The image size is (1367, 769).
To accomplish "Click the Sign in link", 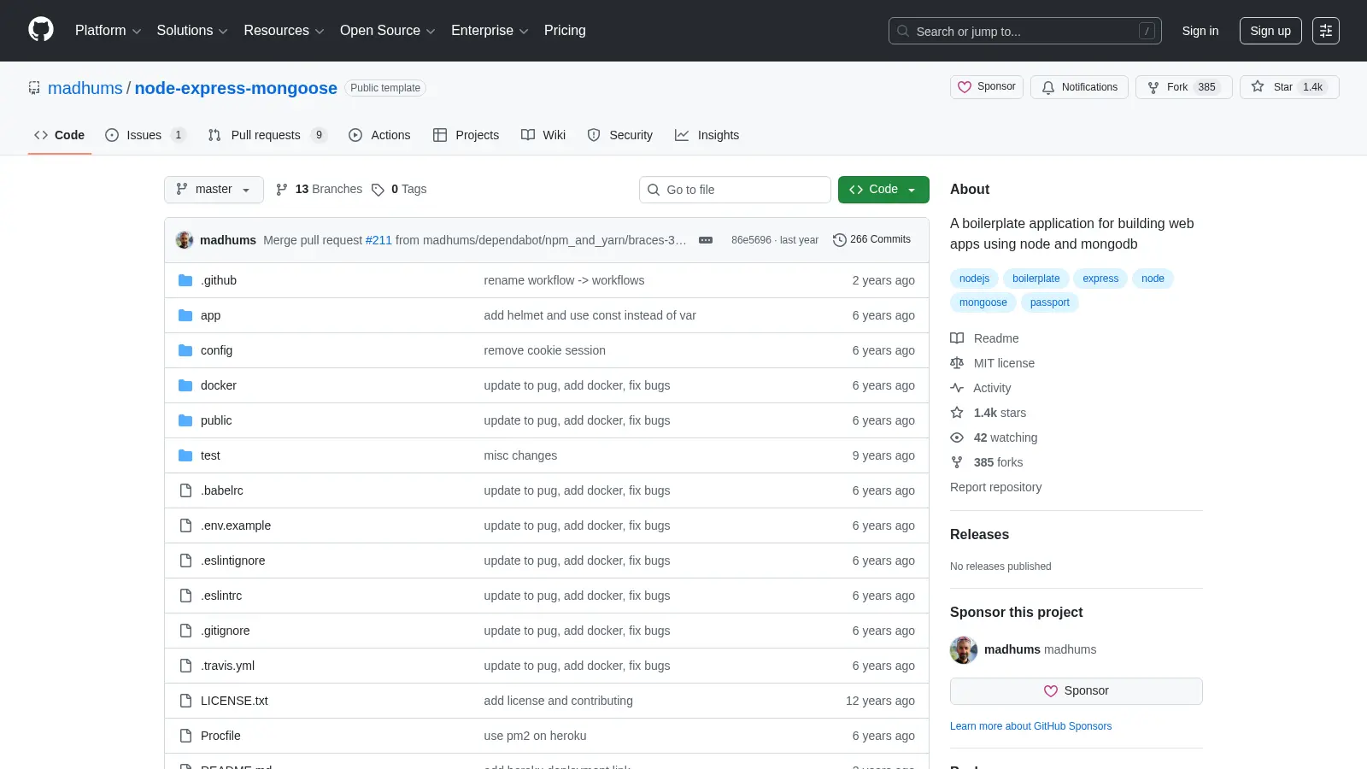I will pyautogui.click(x=1200, y=31).
